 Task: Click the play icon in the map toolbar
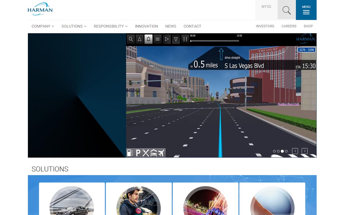click(167, 39)
